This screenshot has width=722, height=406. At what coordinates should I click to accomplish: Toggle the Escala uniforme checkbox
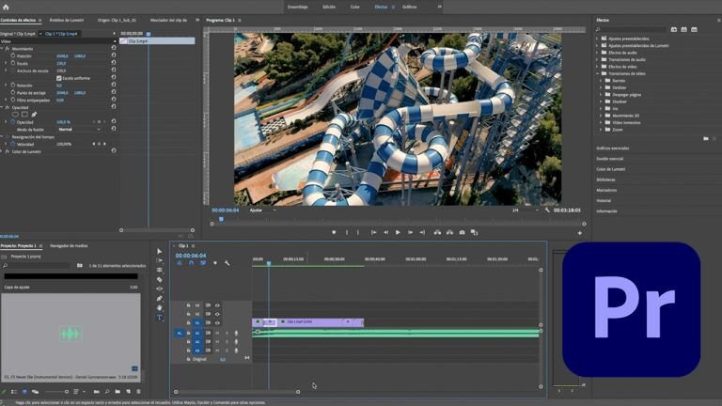coord(59,78)
